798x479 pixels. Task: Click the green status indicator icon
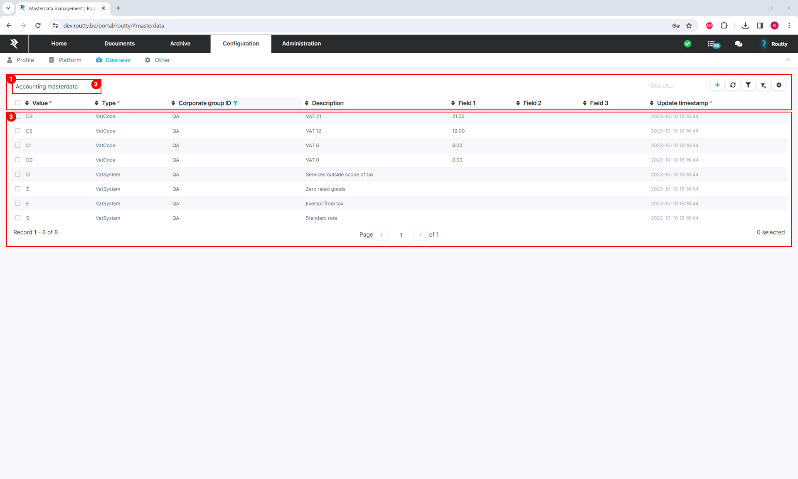[689, 44]
